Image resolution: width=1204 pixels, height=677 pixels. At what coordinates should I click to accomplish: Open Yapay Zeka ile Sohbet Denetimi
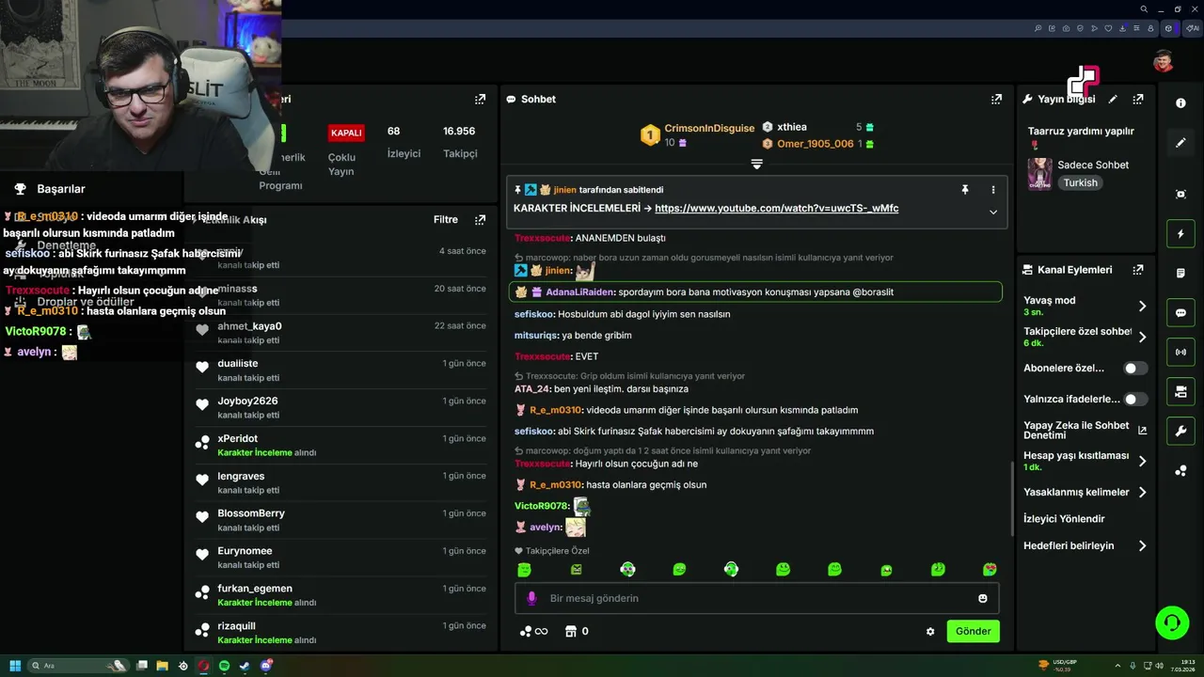pyautogui.click(x=1085, y=430)
